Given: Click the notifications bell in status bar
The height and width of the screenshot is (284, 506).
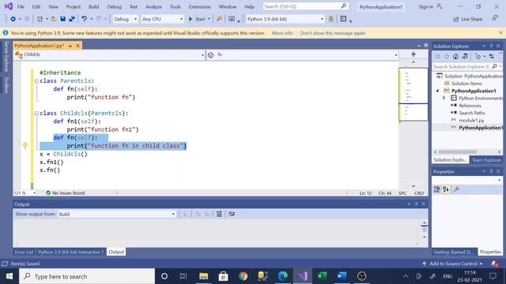Looking at the screenshot, I should (494, 263).
